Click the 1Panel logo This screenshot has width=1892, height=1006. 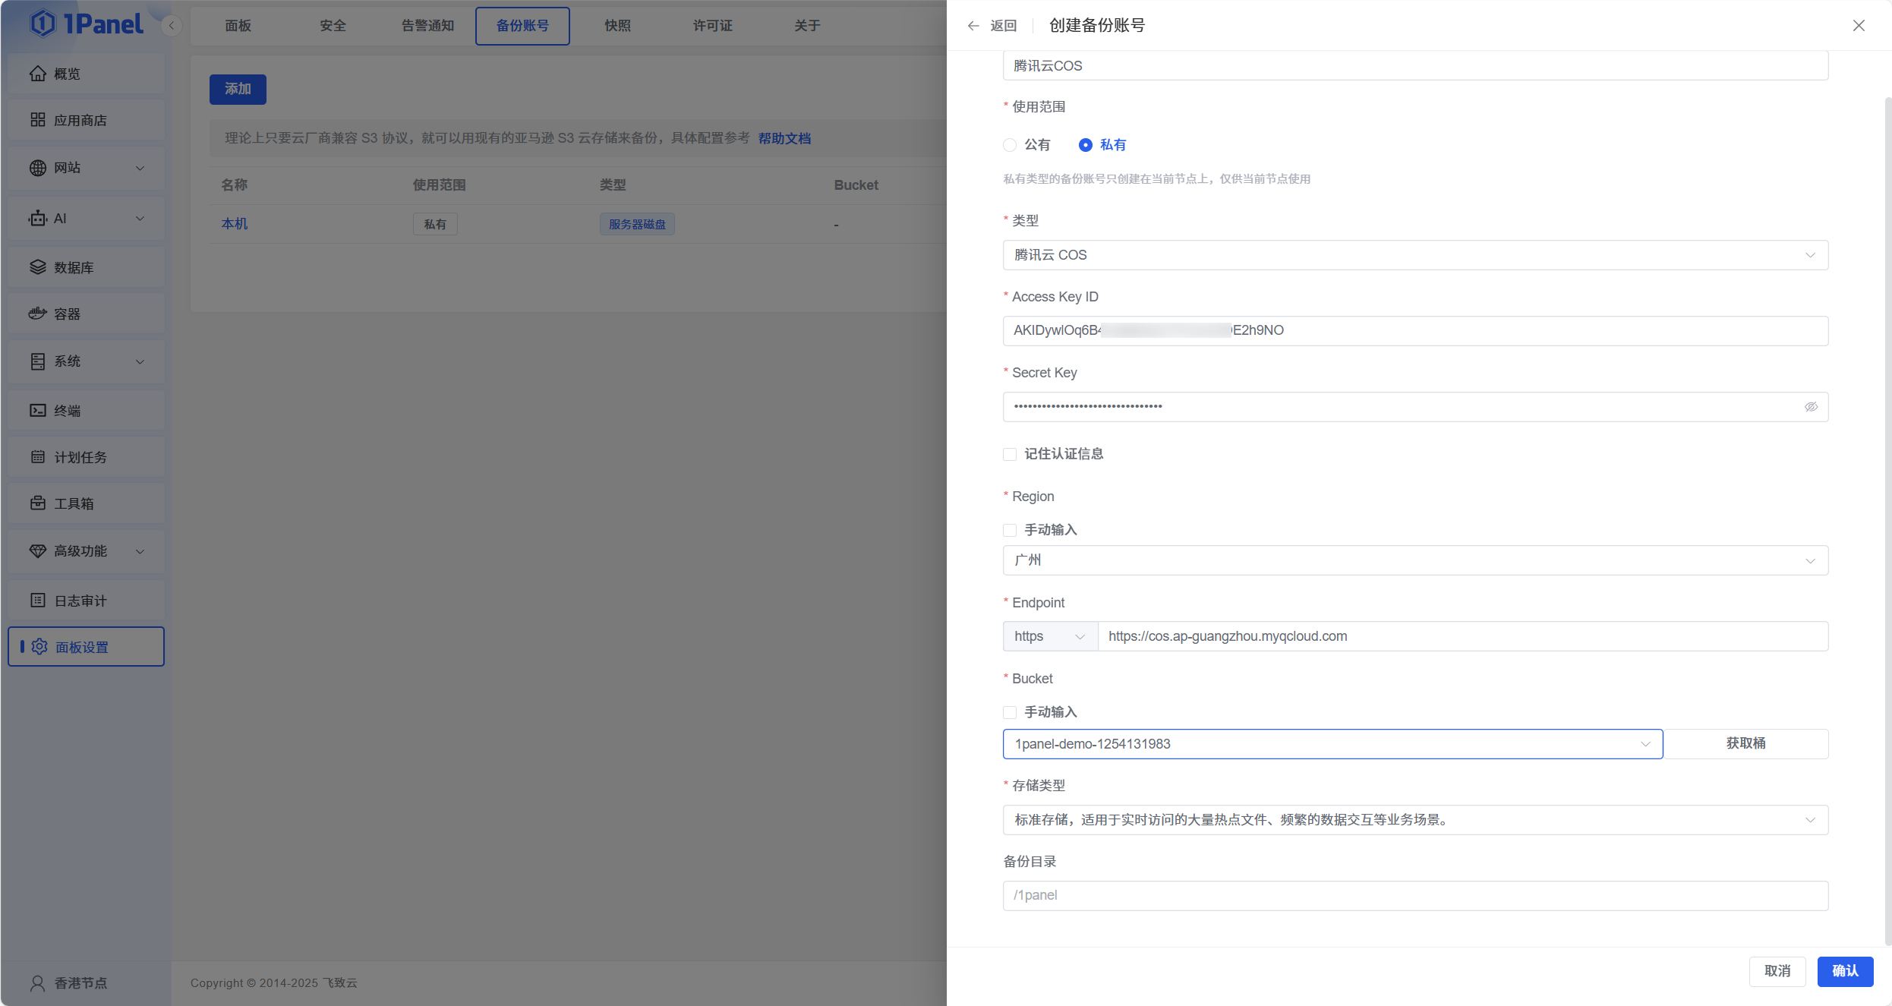(x=86, y=24)
